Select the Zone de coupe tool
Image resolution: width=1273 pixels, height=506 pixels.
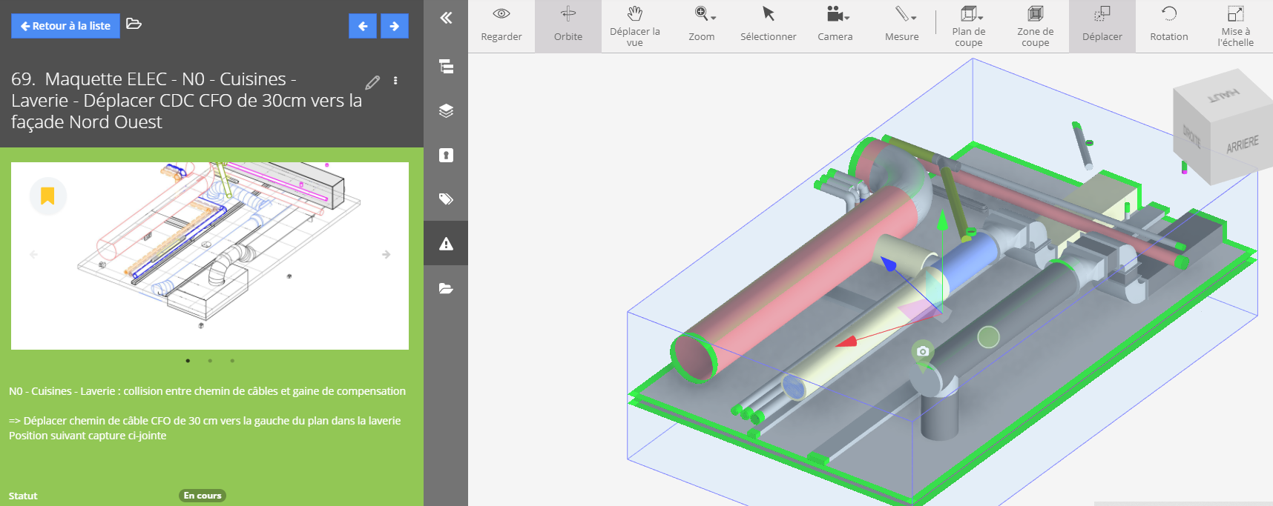pyautogui.click(x=1036, y=26)
